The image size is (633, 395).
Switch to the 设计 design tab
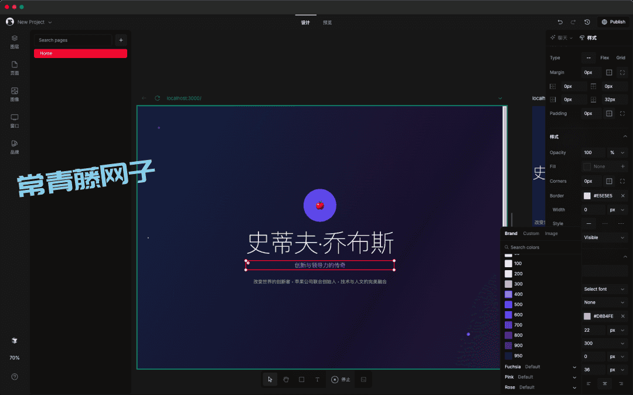[305, 23]
